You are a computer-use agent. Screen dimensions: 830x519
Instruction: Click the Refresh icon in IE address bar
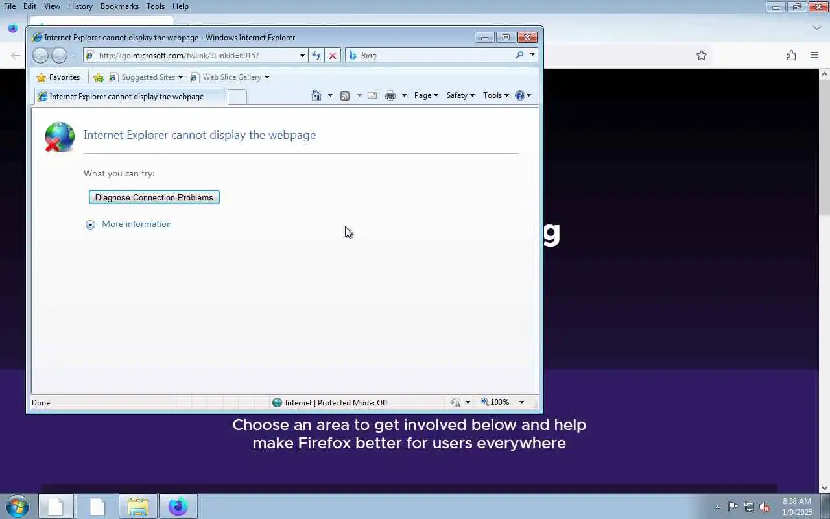tap(316, 56)
